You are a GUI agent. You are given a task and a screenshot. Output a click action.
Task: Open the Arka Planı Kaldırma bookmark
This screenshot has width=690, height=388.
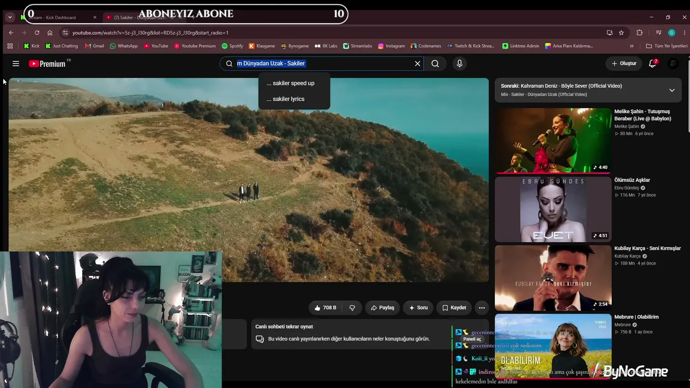[x=569, y=46]
